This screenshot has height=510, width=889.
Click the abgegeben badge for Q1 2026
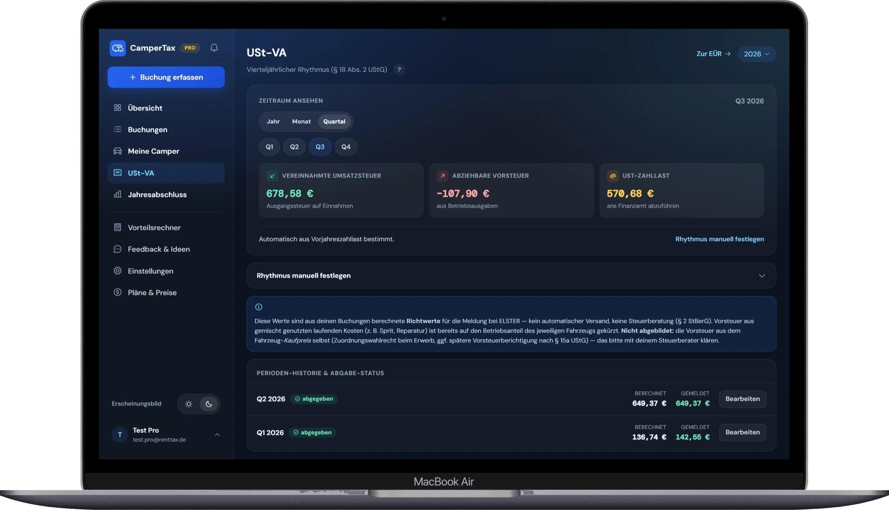(313, 432)
